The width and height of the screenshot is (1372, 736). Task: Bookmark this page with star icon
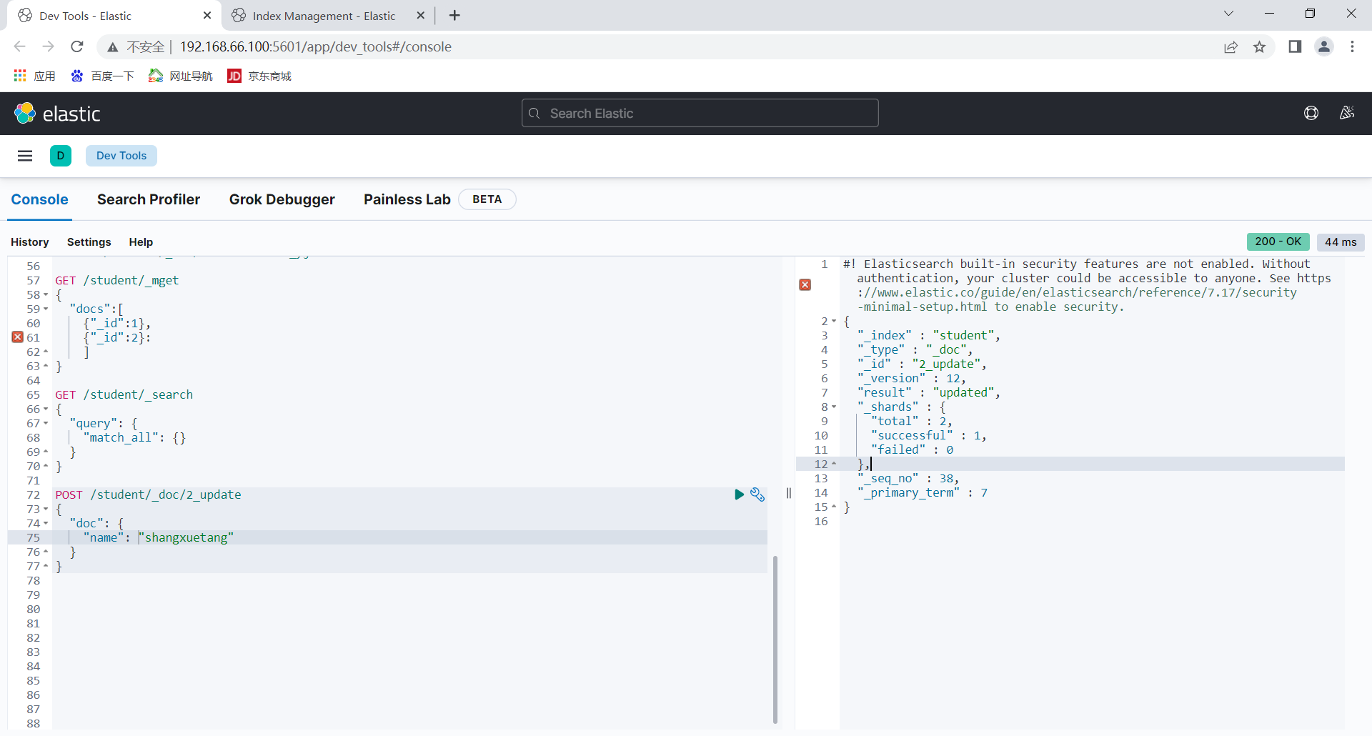point(1259,47)
